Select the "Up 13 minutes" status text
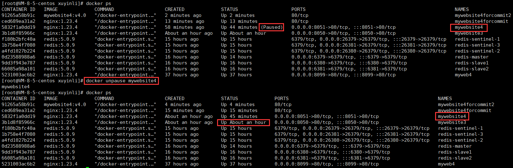The height and width of the screenshot is (168, 513). pos(239,21)
